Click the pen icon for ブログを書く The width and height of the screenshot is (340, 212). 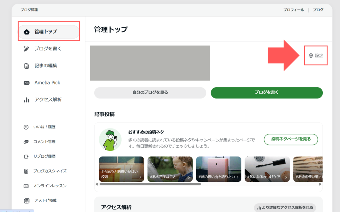click(x=27, y=49)
